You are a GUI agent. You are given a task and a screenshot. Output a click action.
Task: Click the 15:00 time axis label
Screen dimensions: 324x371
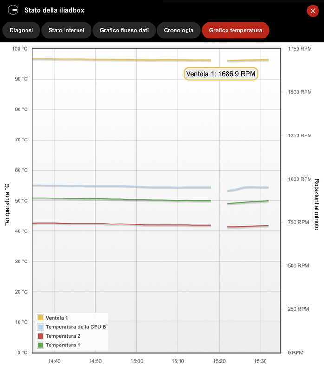pos(136,361)
